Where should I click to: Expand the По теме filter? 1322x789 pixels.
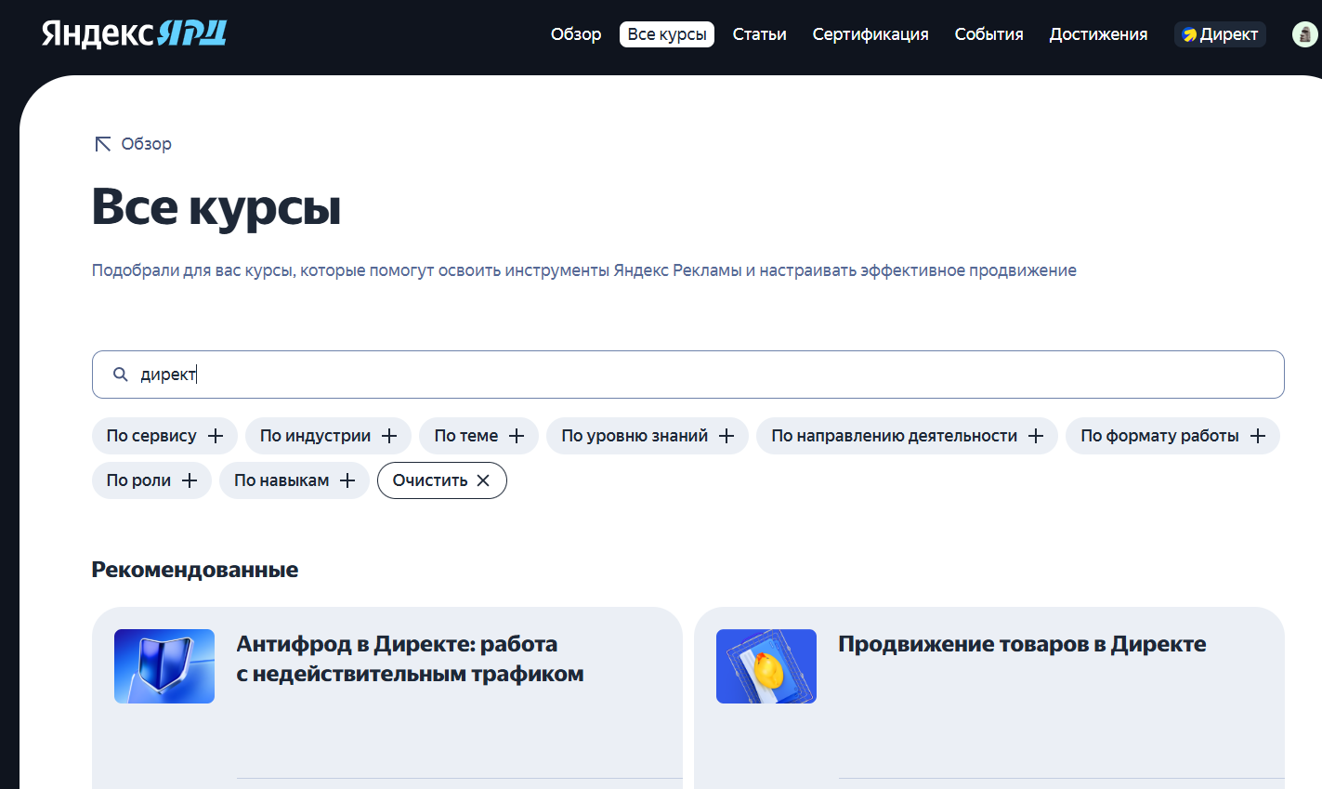point(478,436)
